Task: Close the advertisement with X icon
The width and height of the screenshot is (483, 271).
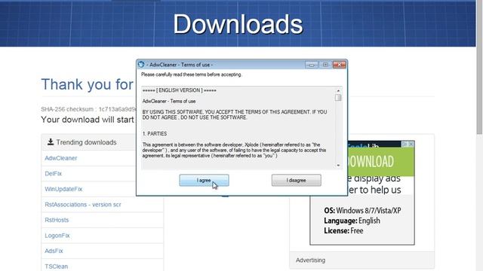Action: [411, 144]
